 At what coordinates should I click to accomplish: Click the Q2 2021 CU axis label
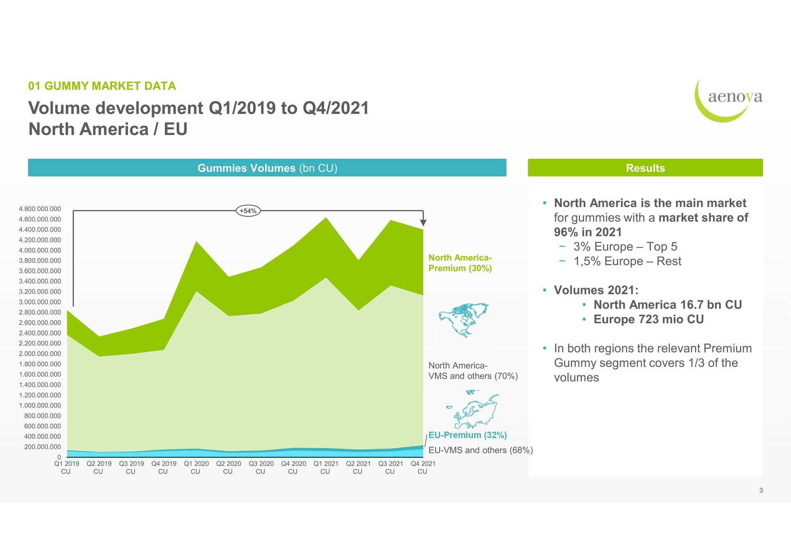pyautogui.click(x=358, y=468)
